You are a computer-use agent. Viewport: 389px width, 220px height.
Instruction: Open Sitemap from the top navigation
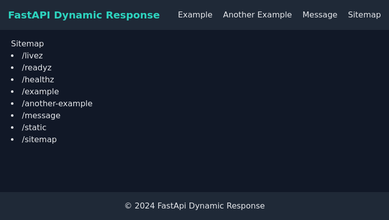click(364, 15)
